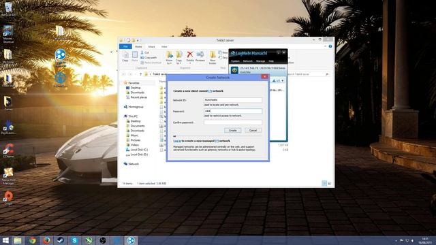Select Downloads under Favorites

[137, 93]
